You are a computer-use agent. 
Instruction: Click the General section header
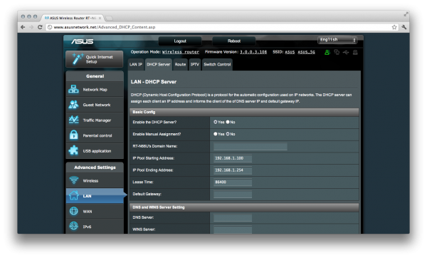[x=95, y=76]
